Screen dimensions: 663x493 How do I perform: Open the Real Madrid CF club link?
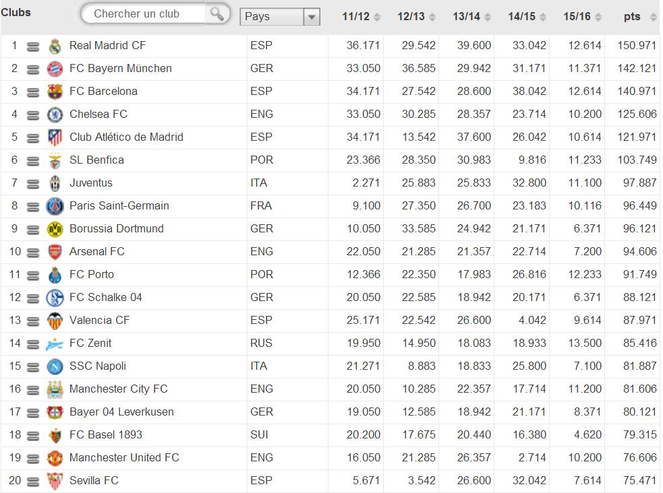pyautogui.click(x=107, y=45)
